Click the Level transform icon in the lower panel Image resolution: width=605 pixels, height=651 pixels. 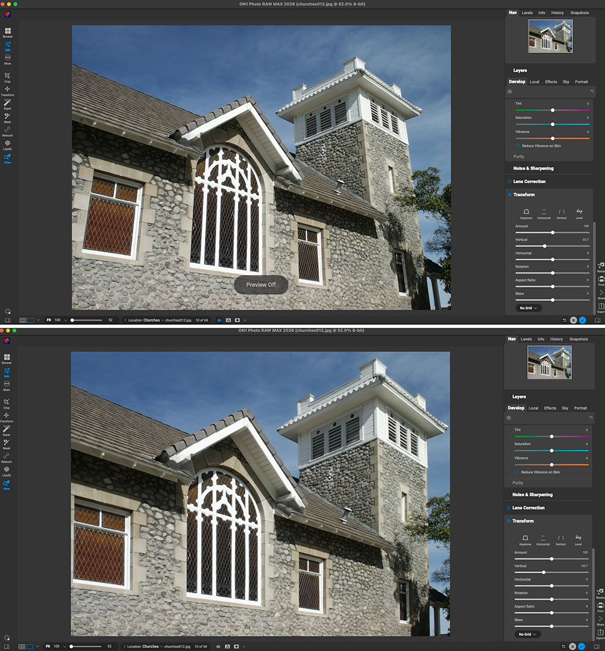point(578,538)
